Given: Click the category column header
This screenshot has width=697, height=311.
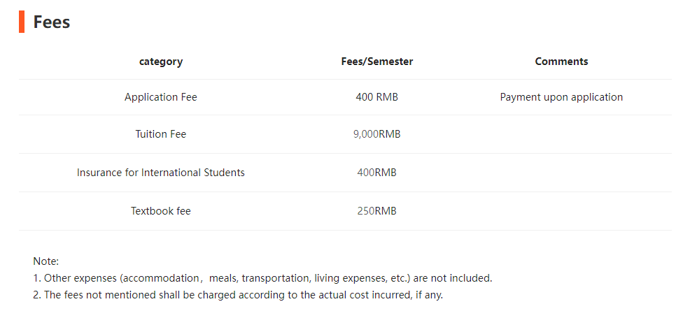Looking at the screenshot, I should click(x=161, y=62).
